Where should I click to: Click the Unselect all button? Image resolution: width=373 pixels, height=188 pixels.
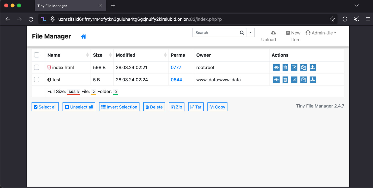tap(79, 107)
